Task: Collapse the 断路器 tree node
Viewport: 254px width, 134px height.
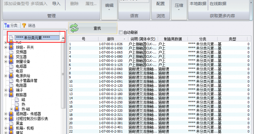Action: click(6, 95)
